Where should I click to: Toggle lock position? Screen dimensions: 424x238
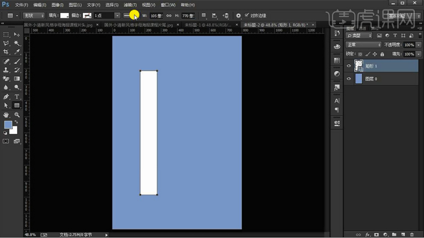375,54
